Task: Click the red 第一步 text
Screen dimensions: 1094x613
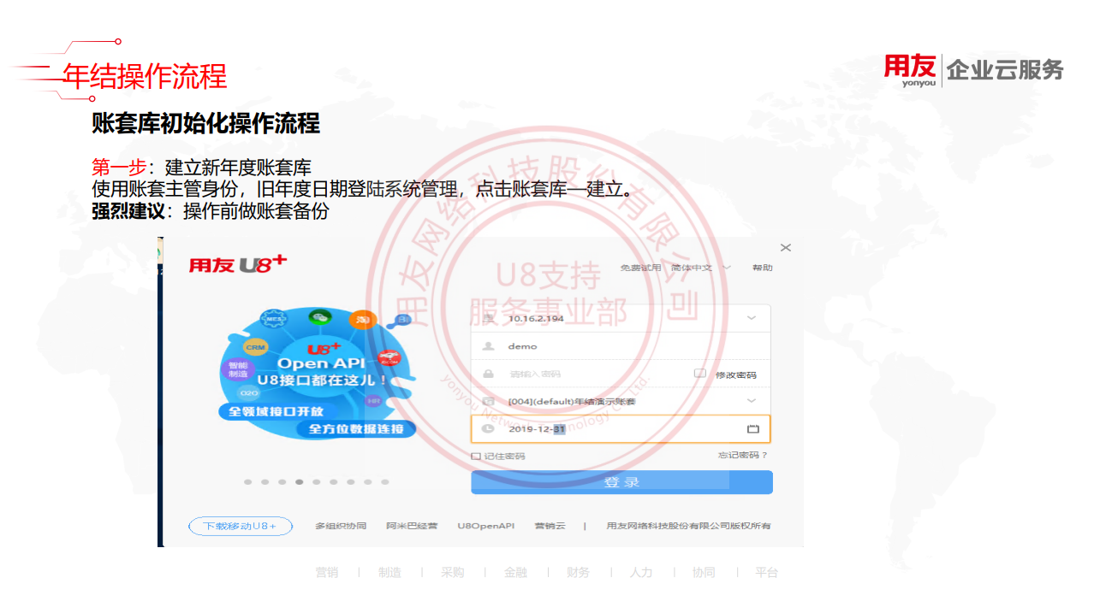Action: 119,168
